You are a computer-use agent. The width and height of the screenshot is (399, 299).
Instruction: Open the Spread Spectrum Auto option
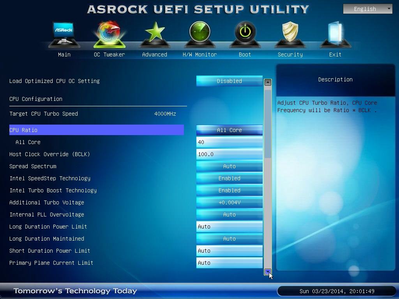click(229, 166)
